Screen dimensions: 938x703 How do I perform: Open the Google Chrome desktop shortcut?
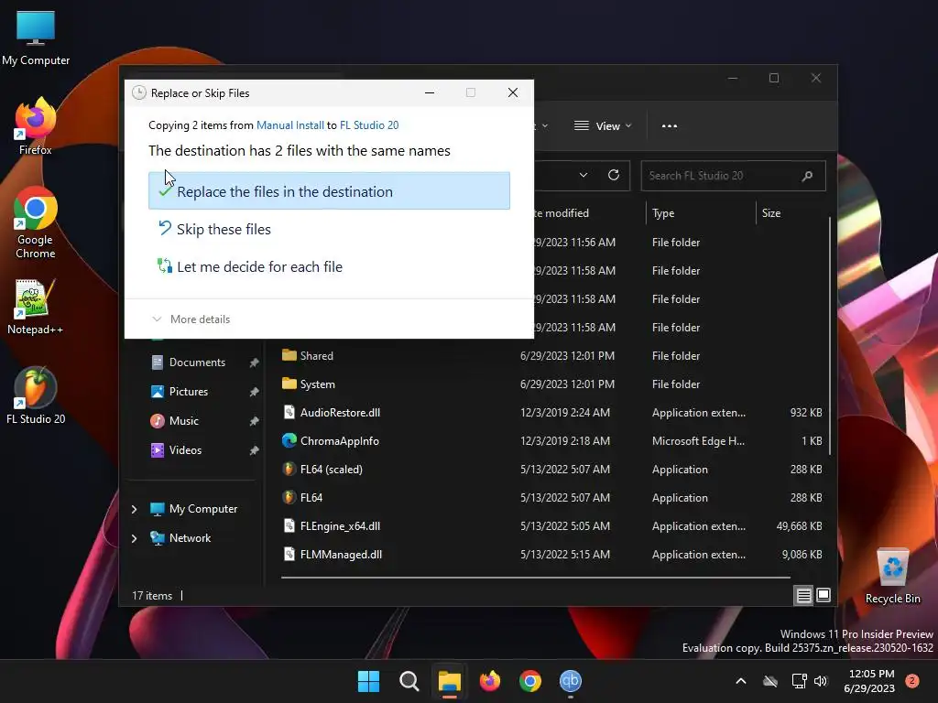coord(36,222)
